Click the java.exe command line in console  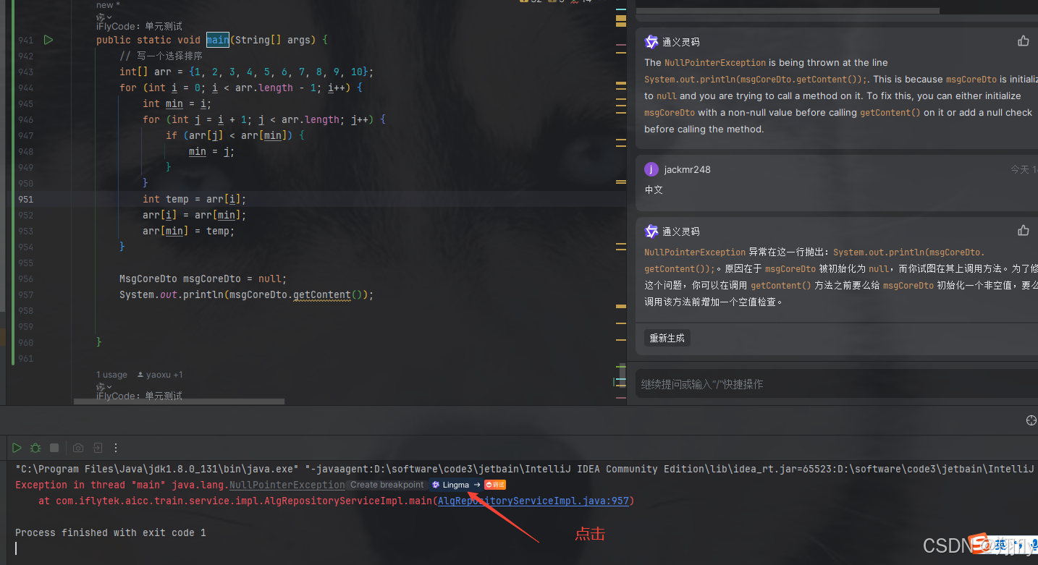(x=526, y=469)
